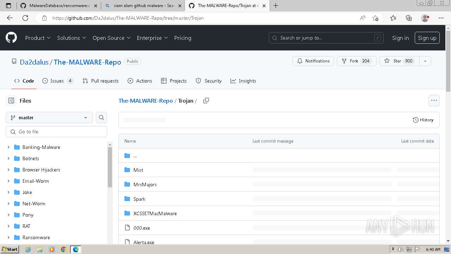This screenshot has width=451, height=254.
Task: Expand the Open Source menu
Action: pyautogui.click(x=111, y=38)
